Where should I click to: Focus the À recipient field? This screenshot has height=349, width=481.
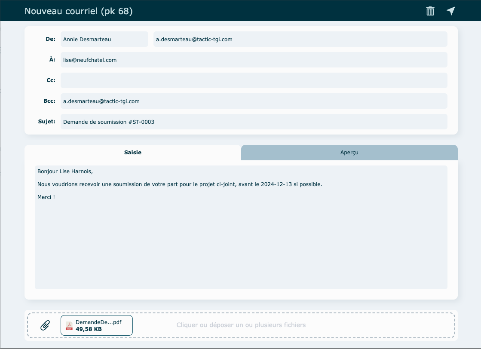click(x=254, y=60)
